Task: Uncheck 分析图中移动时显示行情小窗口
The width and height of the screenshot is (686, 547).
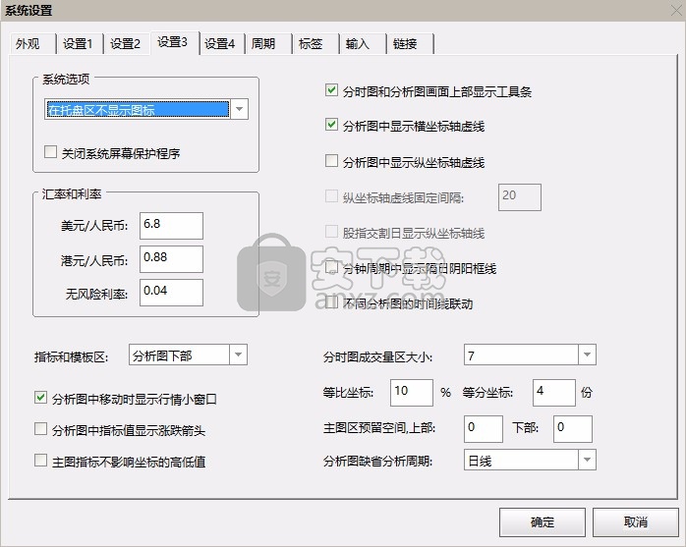Action: click(40, 398)
